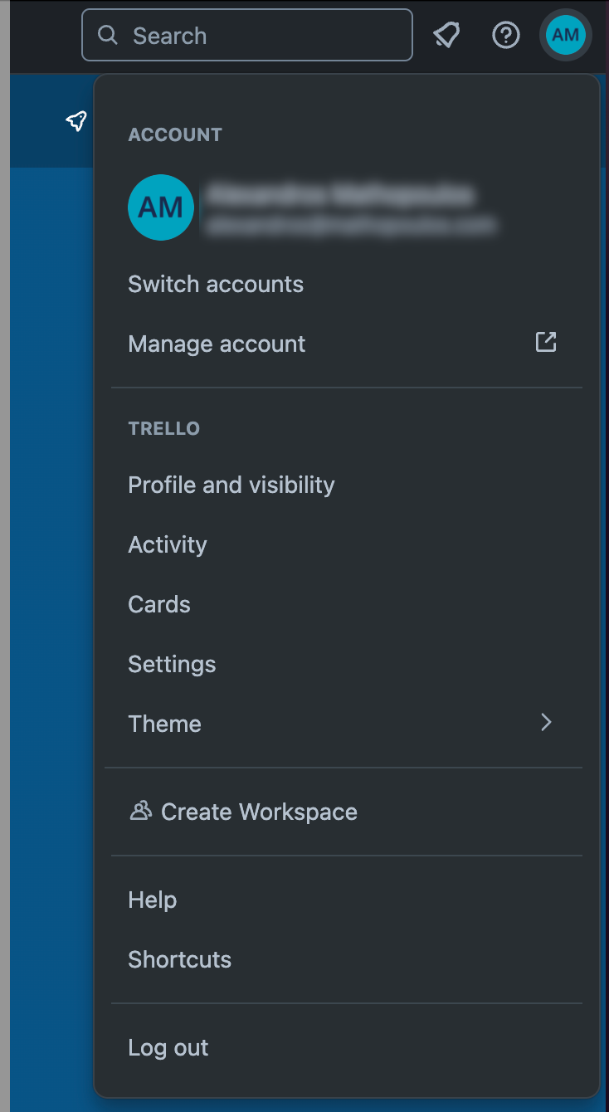The width and height of the screenshot is (609, 1112).
Task: Click the help question mark icon
Action: coord(505,35)
